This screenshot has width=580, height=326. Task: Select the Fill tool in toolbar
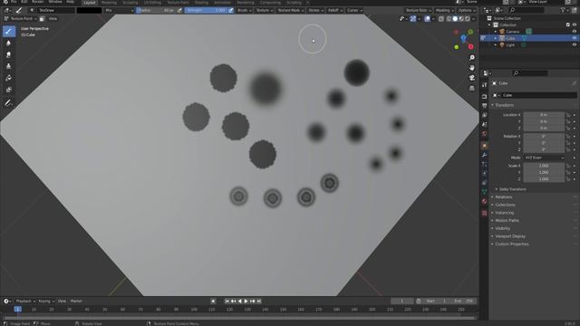point(9,78)
